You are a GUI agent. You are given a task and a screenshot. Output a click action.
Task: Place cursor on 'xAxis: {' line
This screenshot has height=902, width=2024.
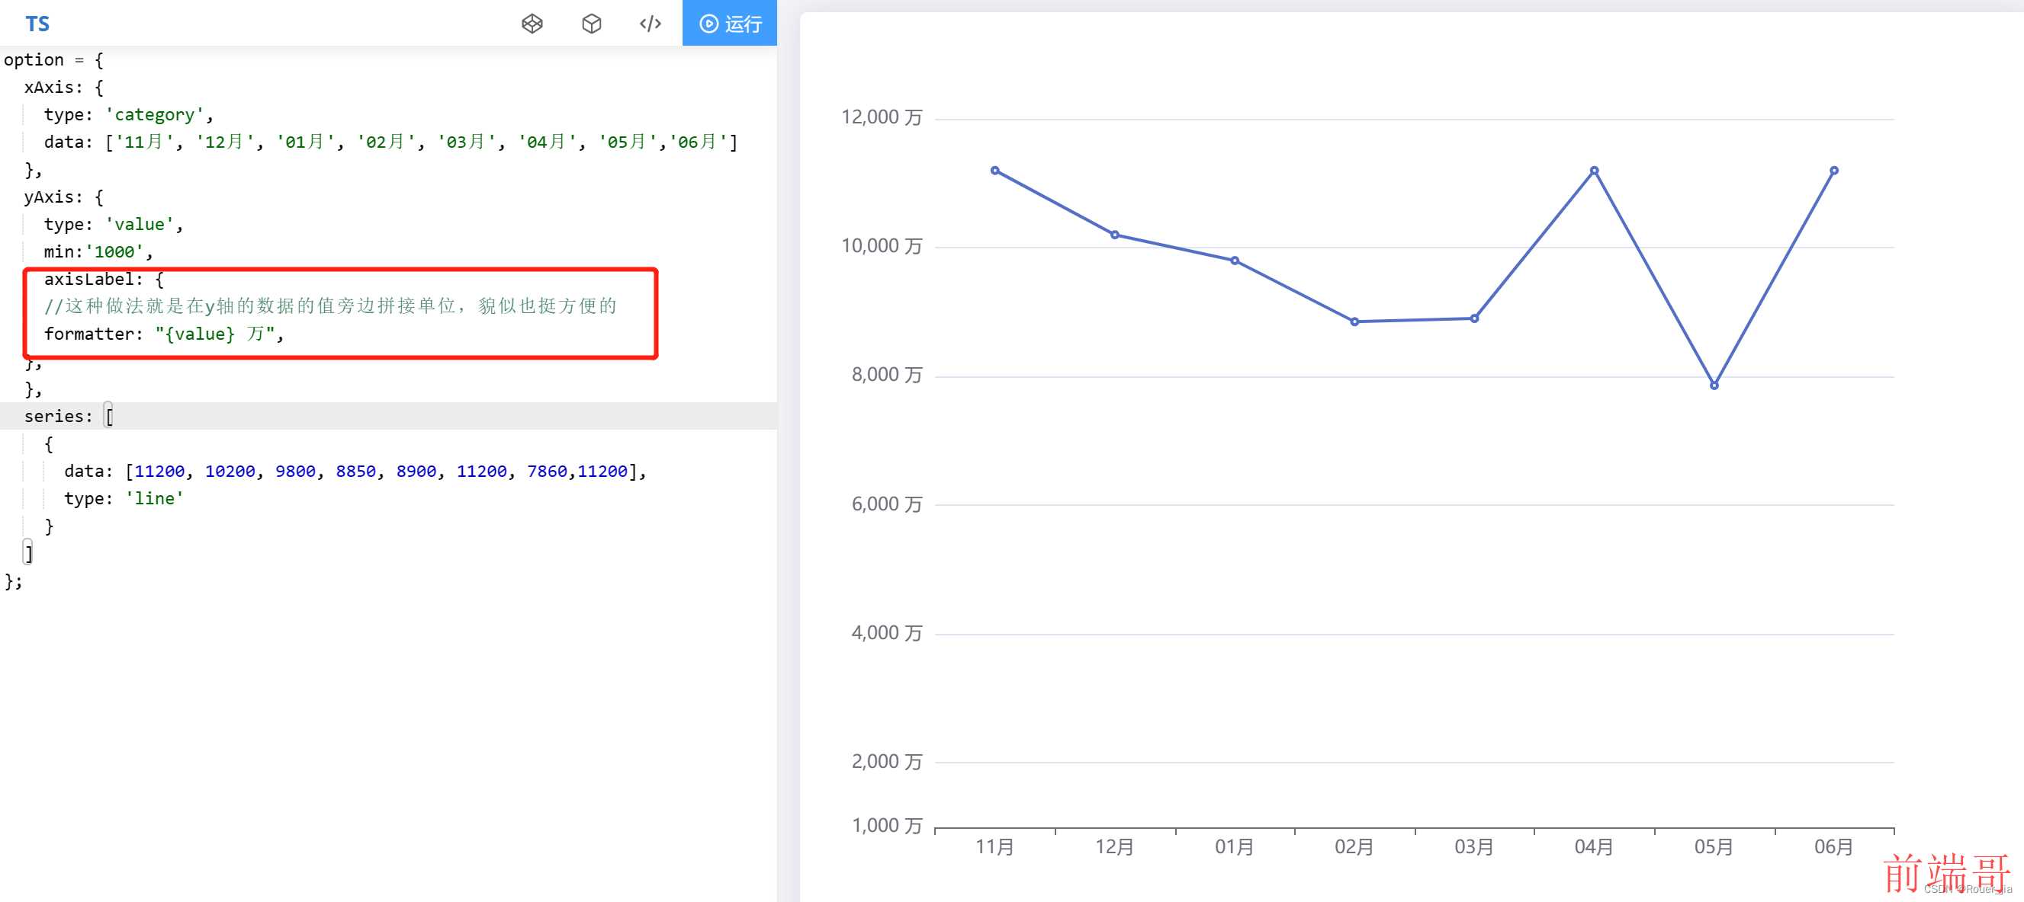tap(63, 87)
